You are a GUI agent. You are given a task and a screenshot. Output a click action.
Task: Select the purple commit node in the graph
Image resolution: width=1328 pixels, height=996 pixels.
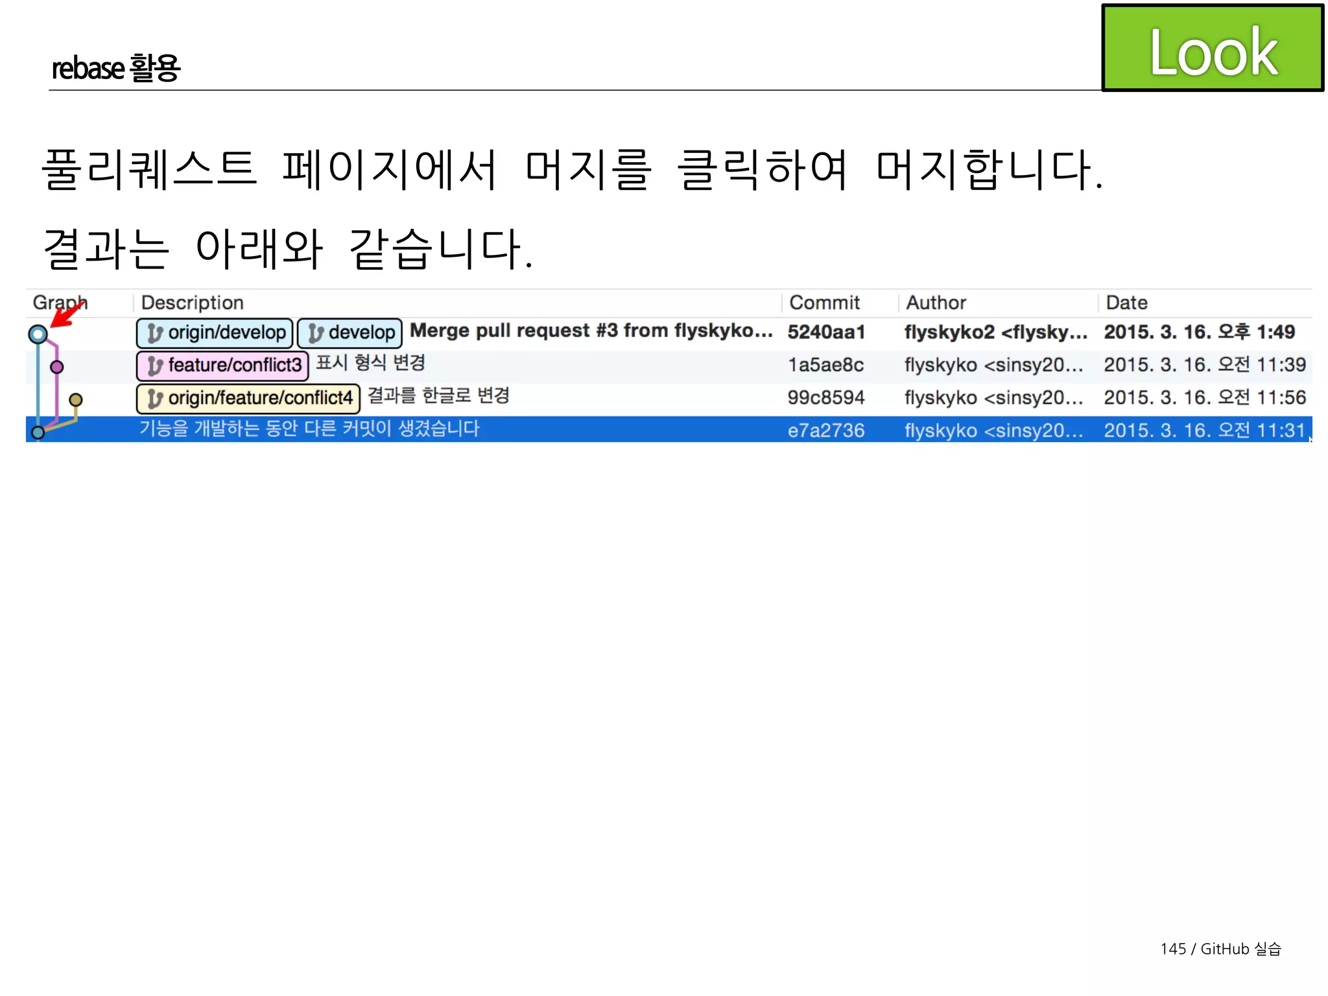(x=57, y=367)
